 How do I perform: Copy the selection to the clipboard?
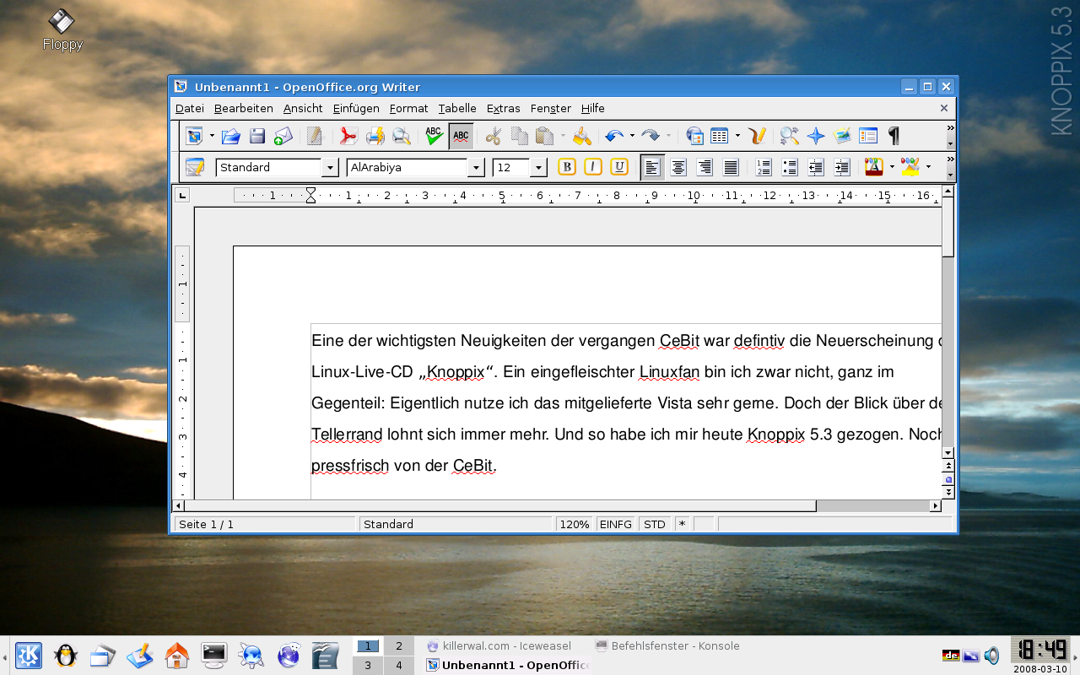point(520,136)
